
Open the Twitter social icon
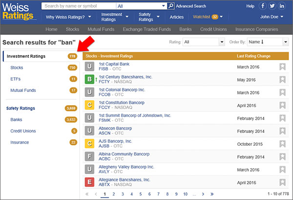(x=273, y=6)
